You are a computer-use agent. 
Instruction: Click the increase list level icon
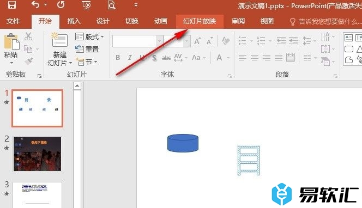click(x=293, y=41)
